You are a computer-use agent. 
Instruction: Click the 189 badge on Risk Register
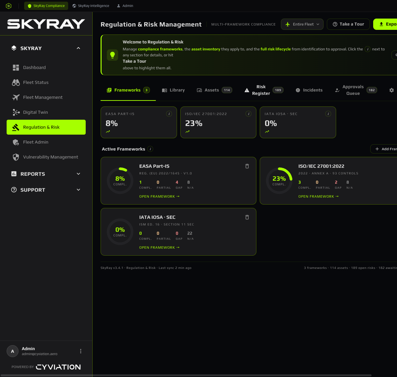[x=278, y=90]
